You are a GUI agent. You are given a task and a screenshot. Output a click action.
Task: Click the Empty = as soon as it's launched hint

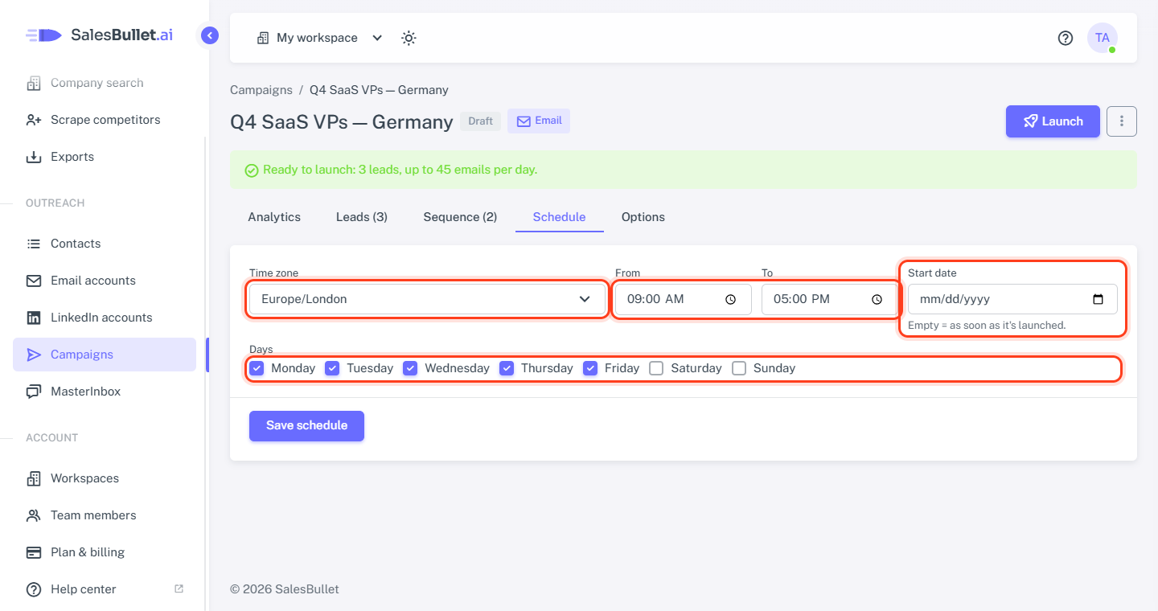coord(987,326)
